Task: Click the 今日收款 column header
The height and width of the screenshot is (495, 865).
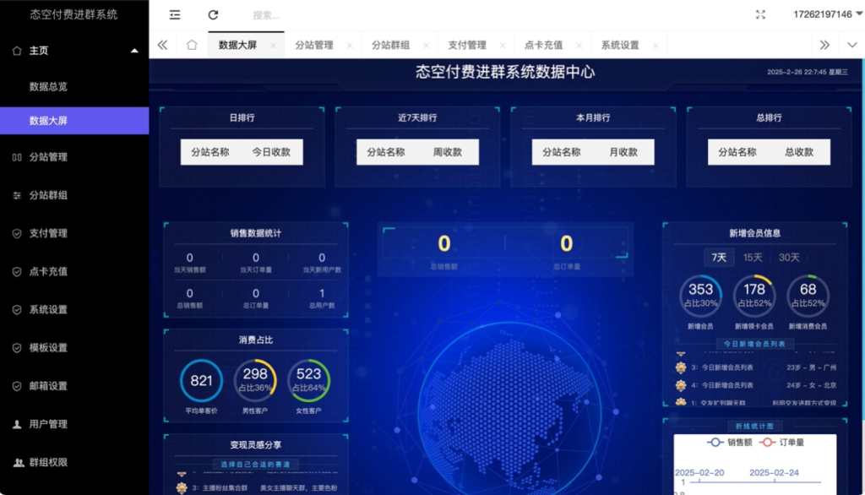Action: click(271, 152)
